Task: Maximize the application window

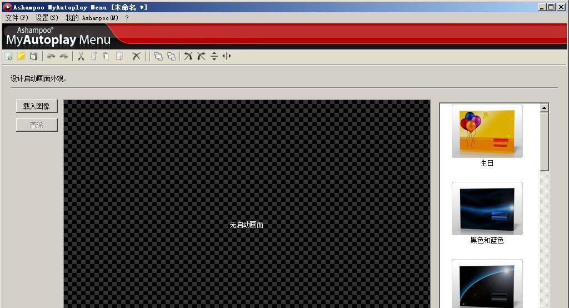Action: pos(551,7)
